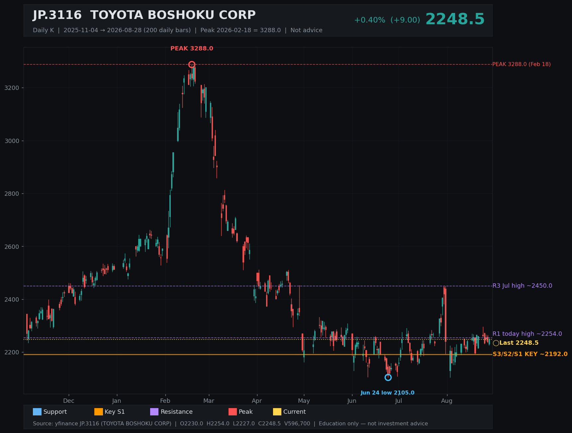Click the "Not advice" text in the subtitle

coord(306,30)
